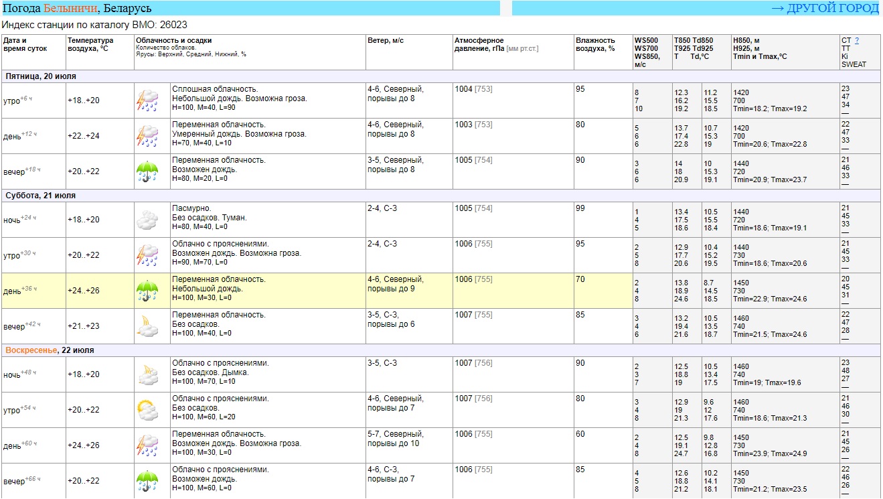Viewport: 883px width, 499px height.
Task: Select the Суббота, 21 июля date header row
Action: tap(41, 196)
